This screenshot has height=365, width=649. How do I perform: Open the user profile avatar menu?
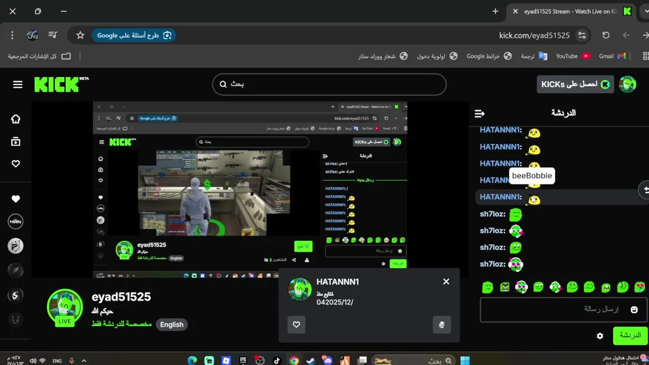click(628, 84)
